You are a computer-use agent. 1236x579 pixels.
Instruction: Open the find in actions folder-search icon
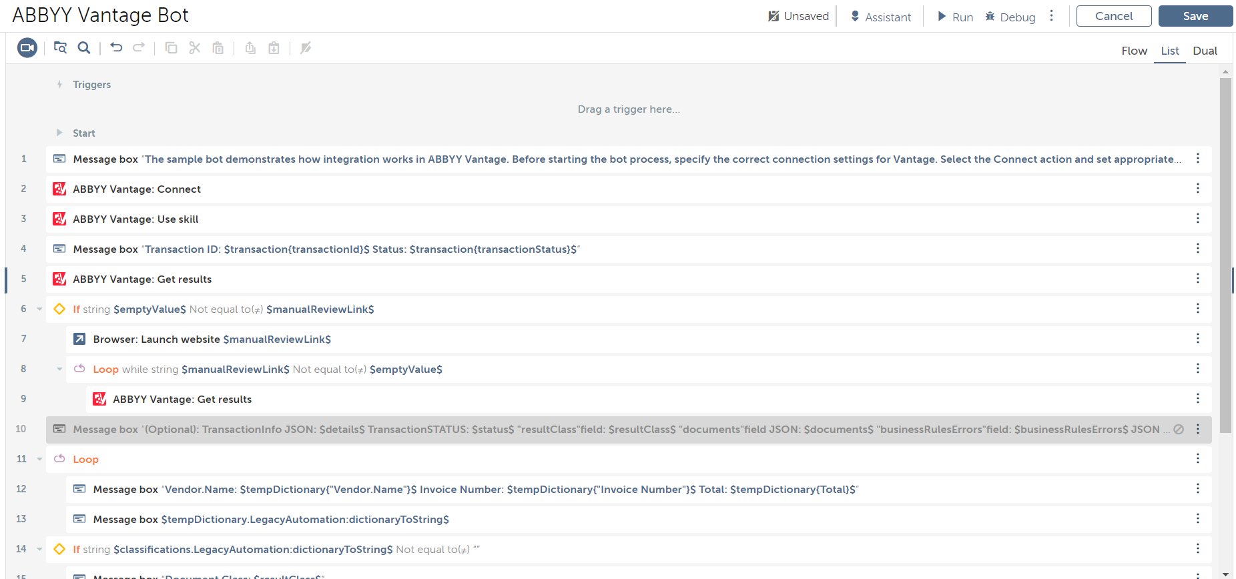(x=60, y=48)
